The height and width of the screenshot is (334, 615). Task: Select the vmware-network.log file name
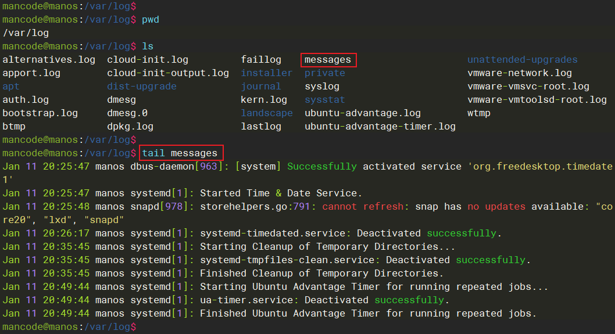click(519, 73)
